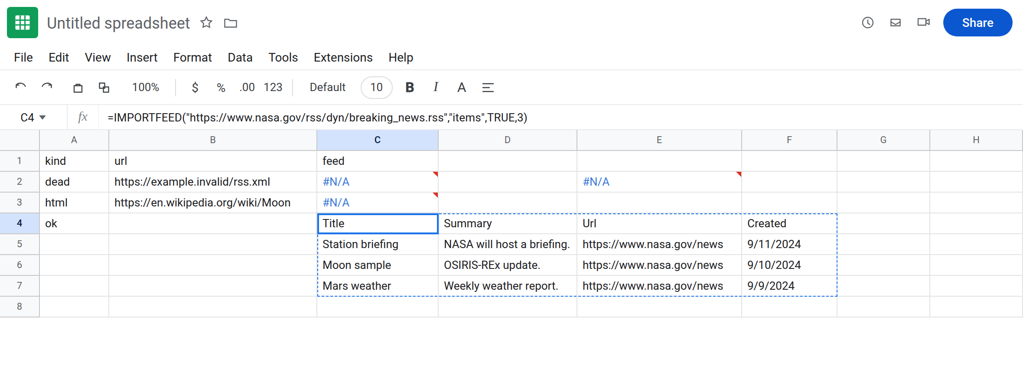
Task: Click the move-to-folder icon
Action: 231,23
